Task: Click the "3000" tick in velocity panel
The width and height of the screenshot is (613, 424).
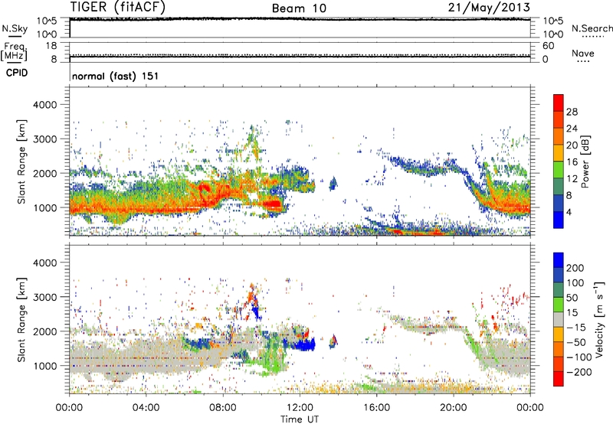Action: pos(44,297)
